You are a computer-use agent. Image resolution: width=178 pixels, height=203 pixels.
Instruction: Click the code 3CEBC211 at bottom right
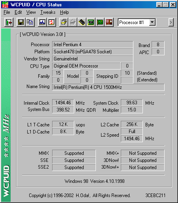156,195
